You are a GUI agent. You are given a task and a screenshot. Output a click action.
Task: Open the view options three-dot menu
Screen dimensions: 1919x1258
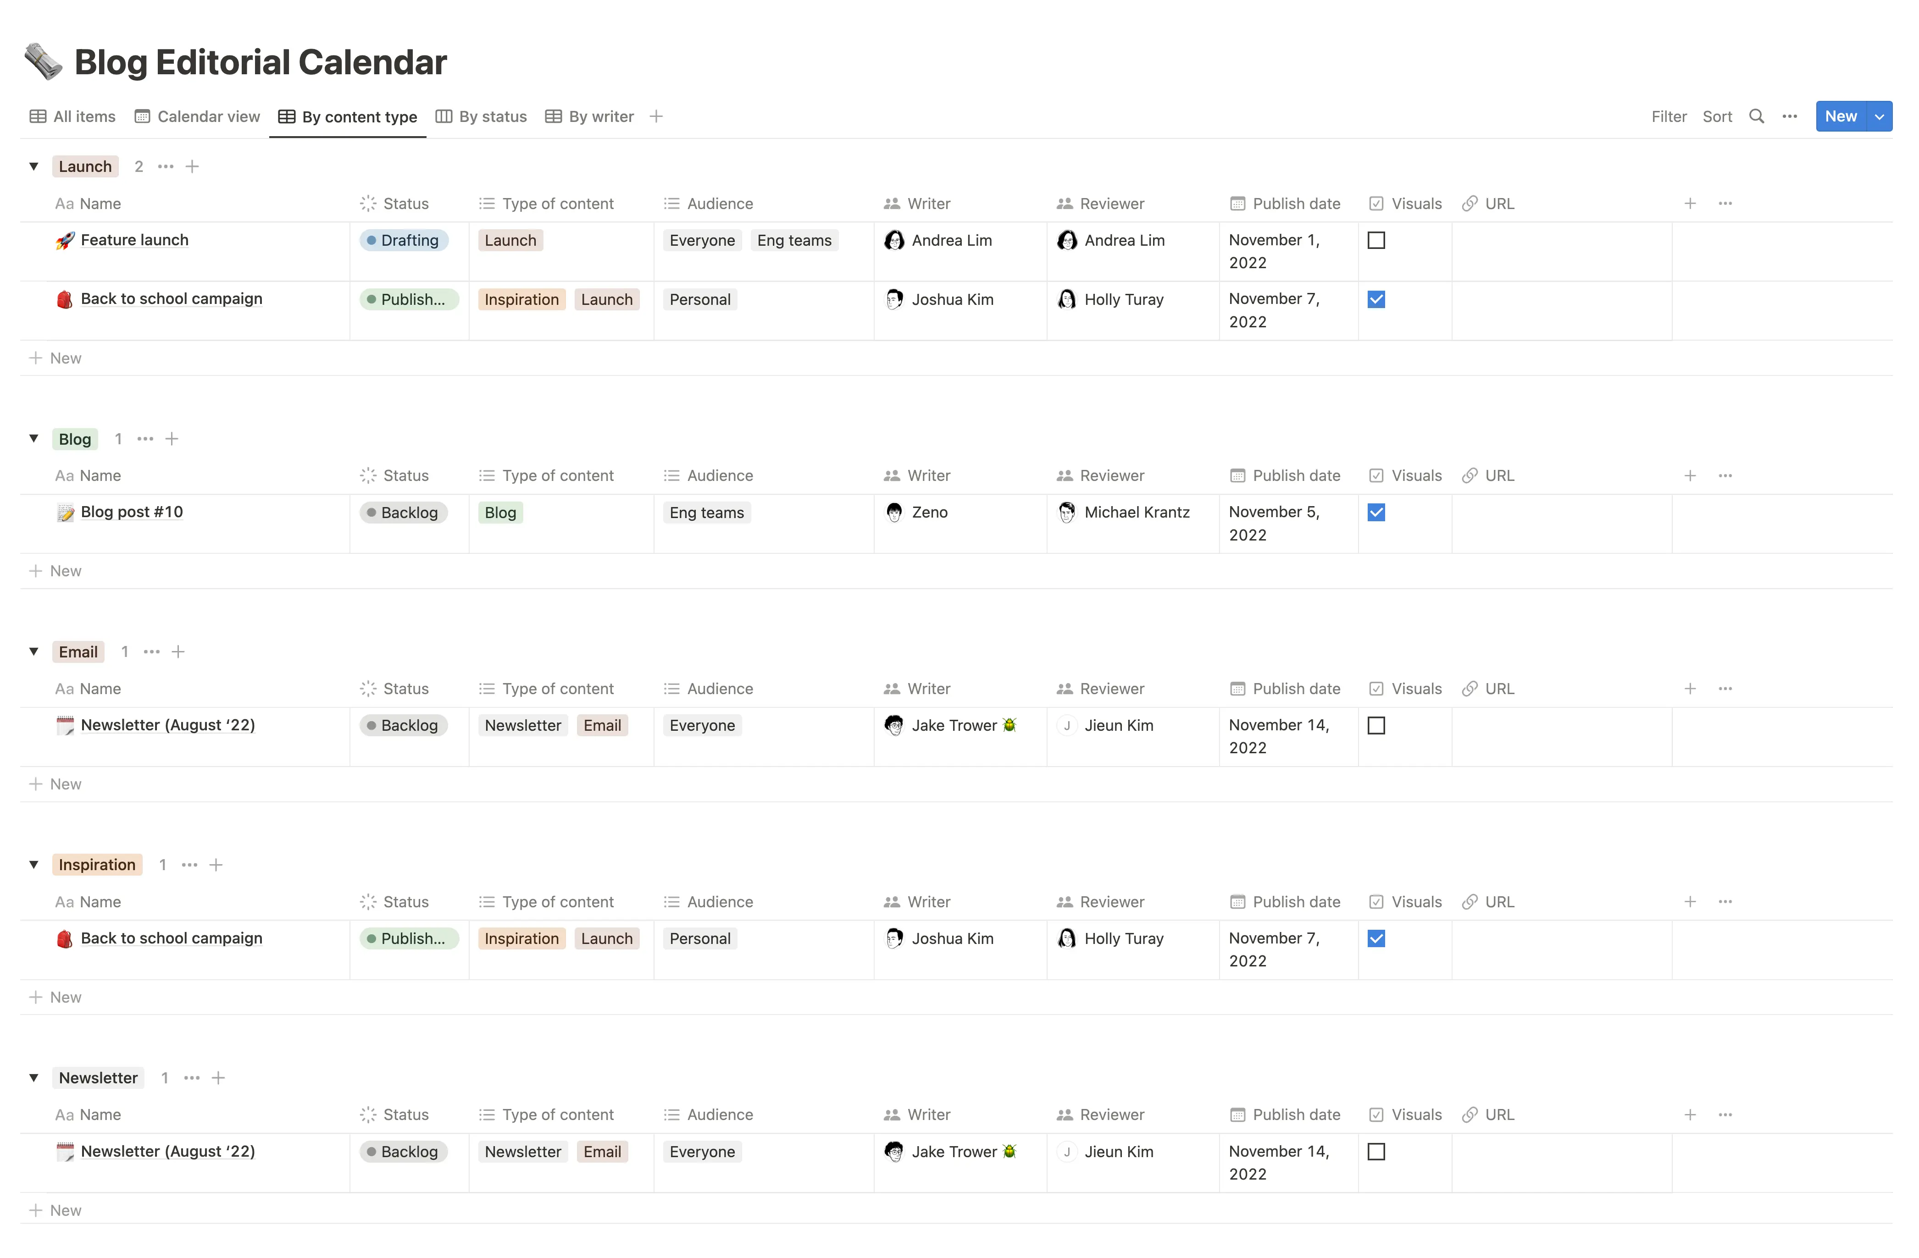(x=1789, y=116)
